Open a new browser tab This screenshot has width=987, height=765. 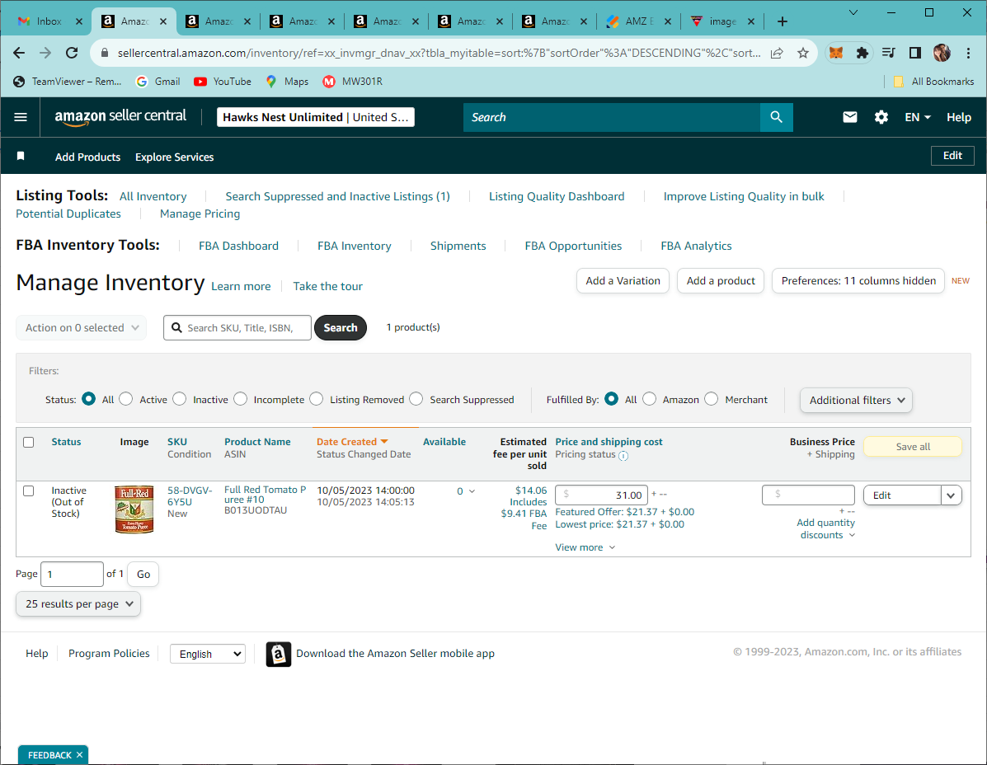point(782,21)
